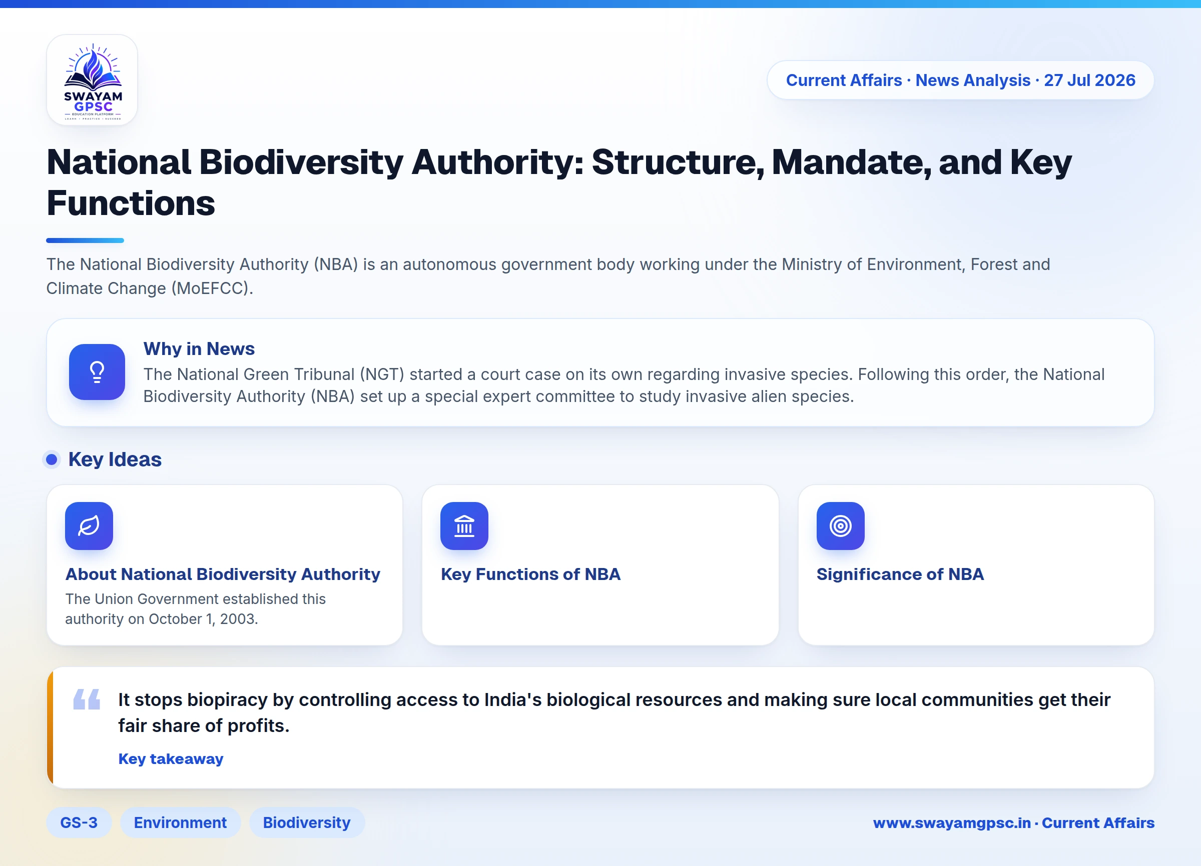1201x866 pixels.
Task: Select the Biodiversity tag
Action: tap(307, 822)
